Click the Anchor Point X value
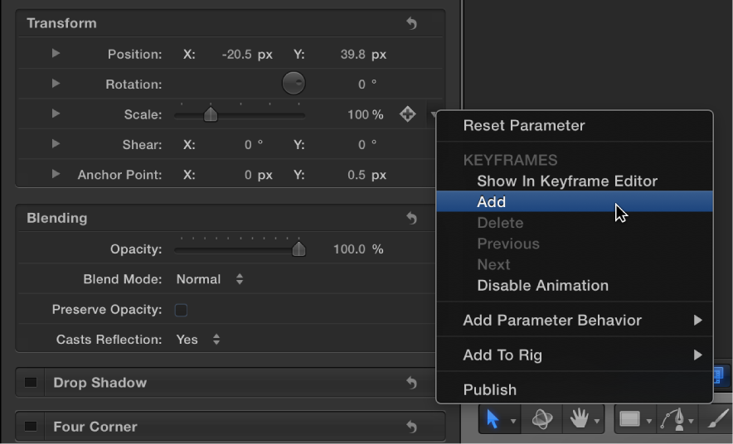Screen dimensions: 733x444 [x=248, y=175]
